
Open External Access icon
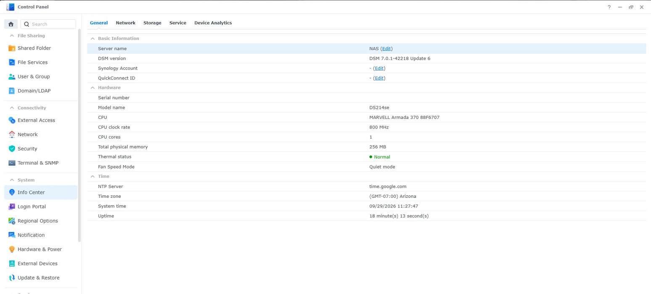[x=12, y=121]
